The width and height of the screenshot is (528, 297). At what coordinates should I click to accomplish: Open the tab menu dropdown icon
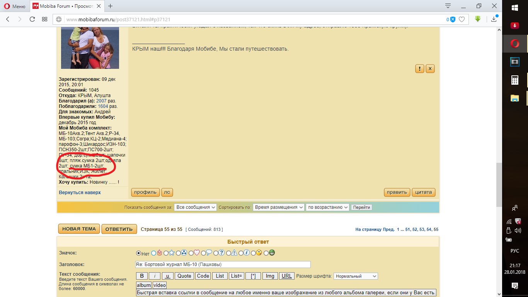coord(448,6)
